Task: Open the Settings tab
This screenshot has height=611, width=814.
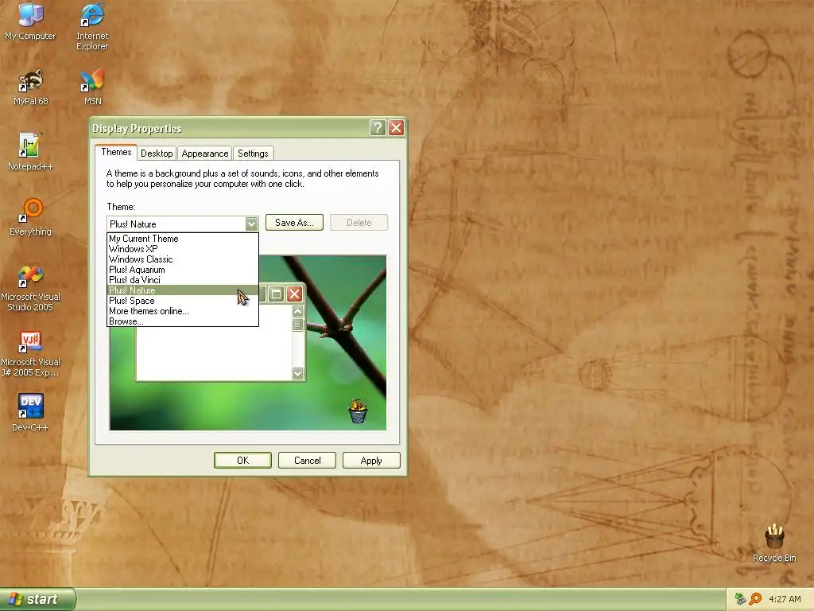Action: (x=253, y=154)
